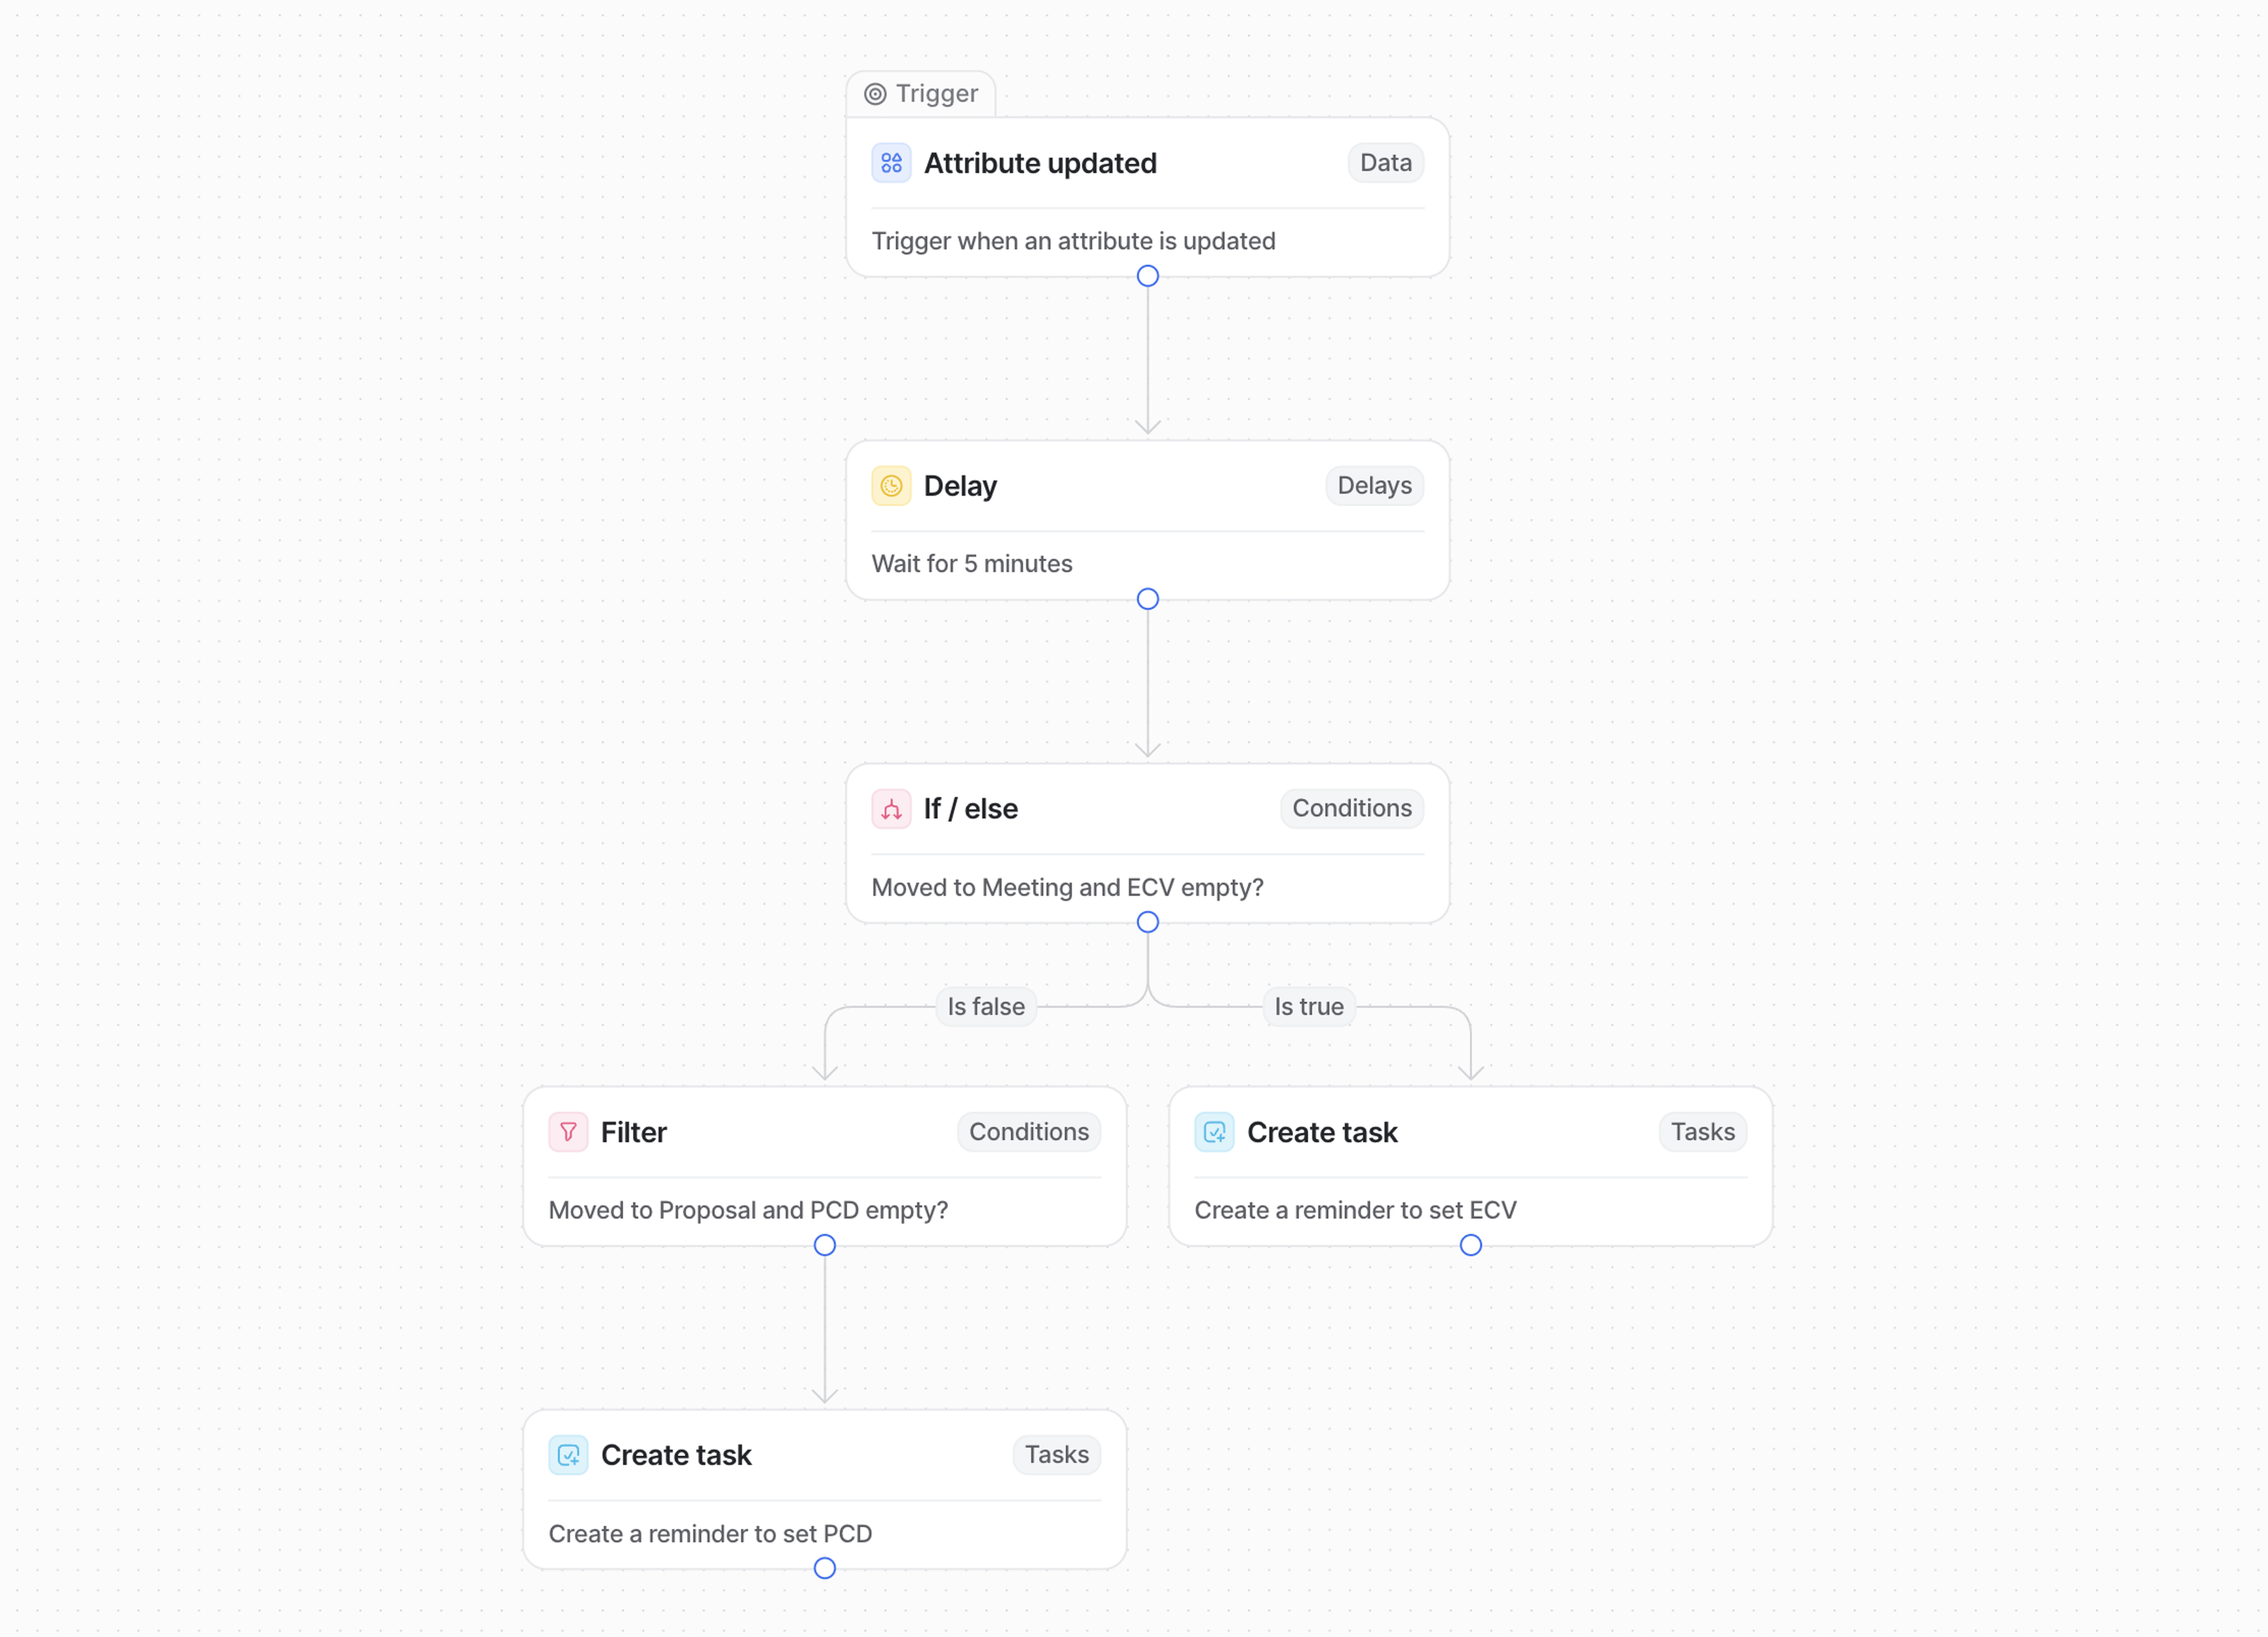Click the pink Filter funnel icon
Image resolution: width=2268 pixels, height=1637 pixels.
[x=568, y=1132]
